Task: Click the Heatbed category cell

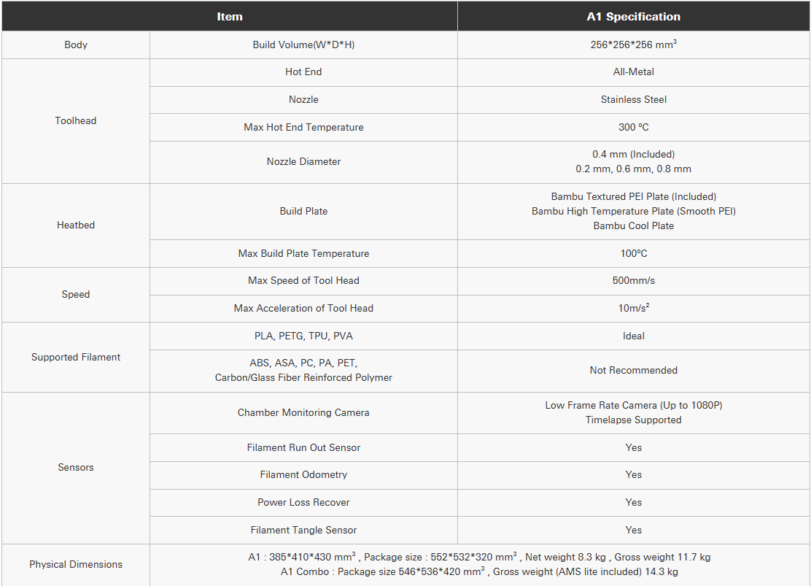Action: [76, 225]
